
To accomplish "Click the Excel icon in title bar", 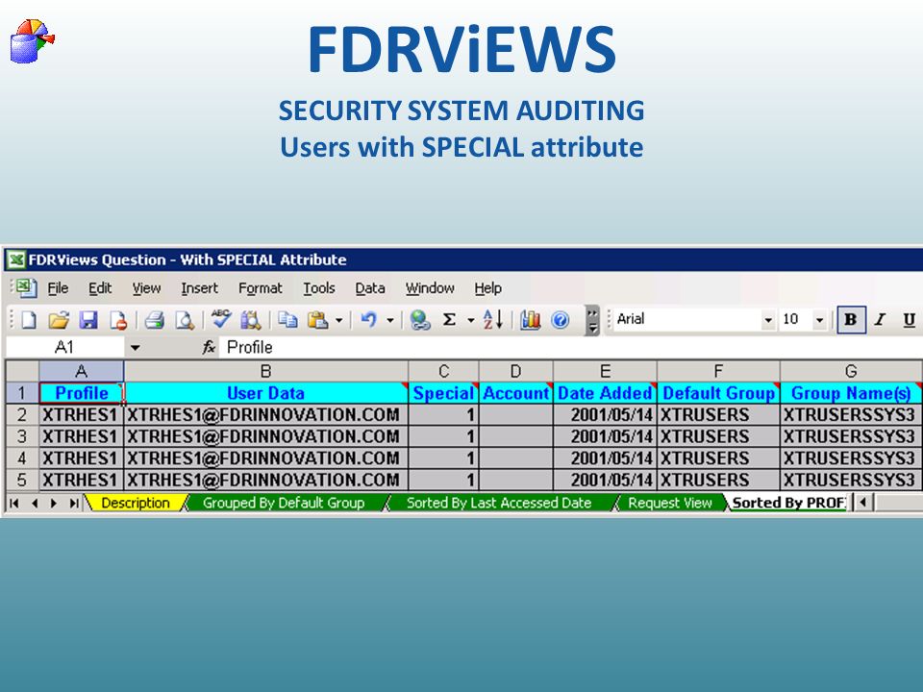I will click(16, 259).
